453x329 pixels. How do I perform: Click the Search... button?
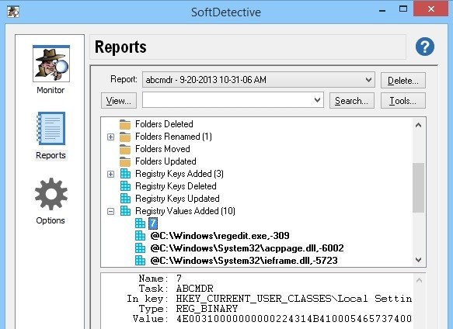click(351, 101)
